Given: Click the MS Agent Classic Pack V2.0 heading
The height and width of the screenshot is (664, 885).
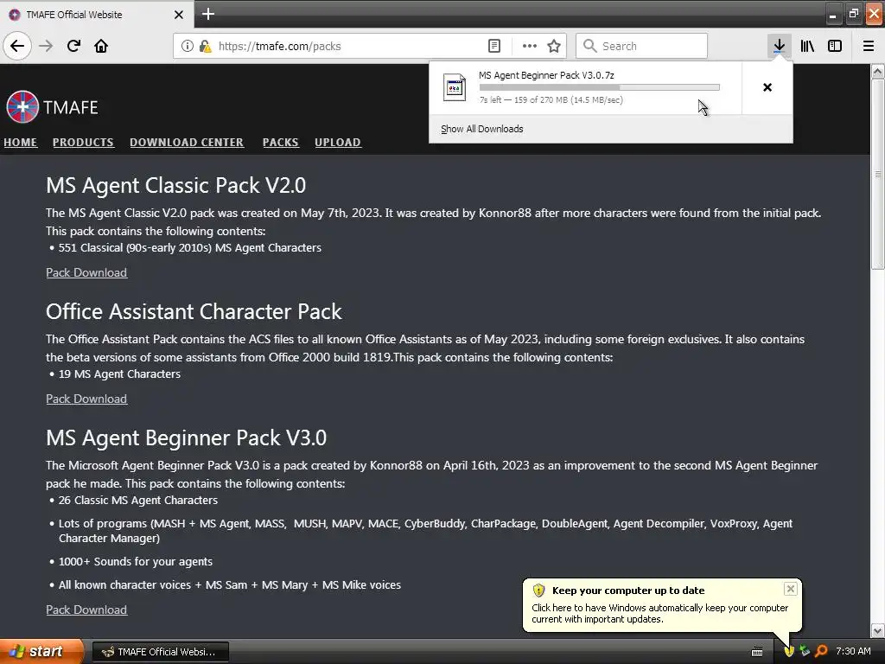Looking at the screenshot, I should pos(175,185).
